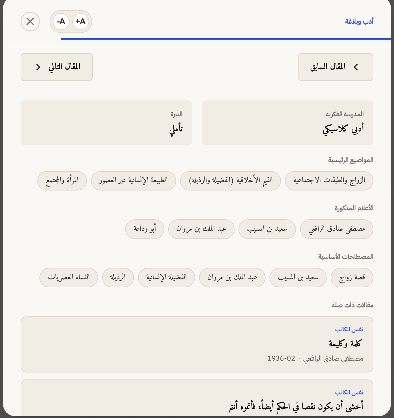Viewport: 394px width, 418px height.
Task: Navigate to the next article via المقال التالي
Action: point(56,67)
